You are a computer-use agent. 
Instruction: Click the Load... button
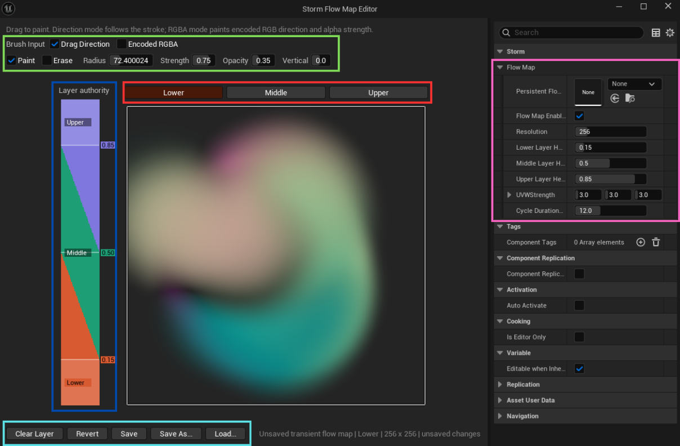(225, 434)
